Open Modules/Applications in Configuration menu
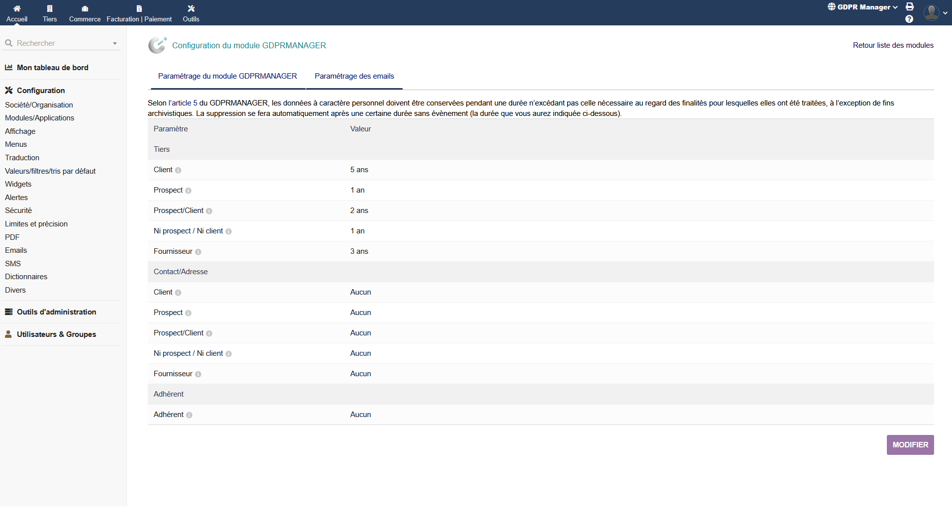952x528 pixels. pos(39,118)
